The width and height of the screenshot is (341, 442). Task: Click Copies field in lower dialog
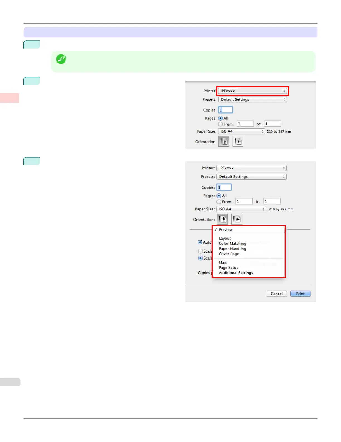pos(224,187)
